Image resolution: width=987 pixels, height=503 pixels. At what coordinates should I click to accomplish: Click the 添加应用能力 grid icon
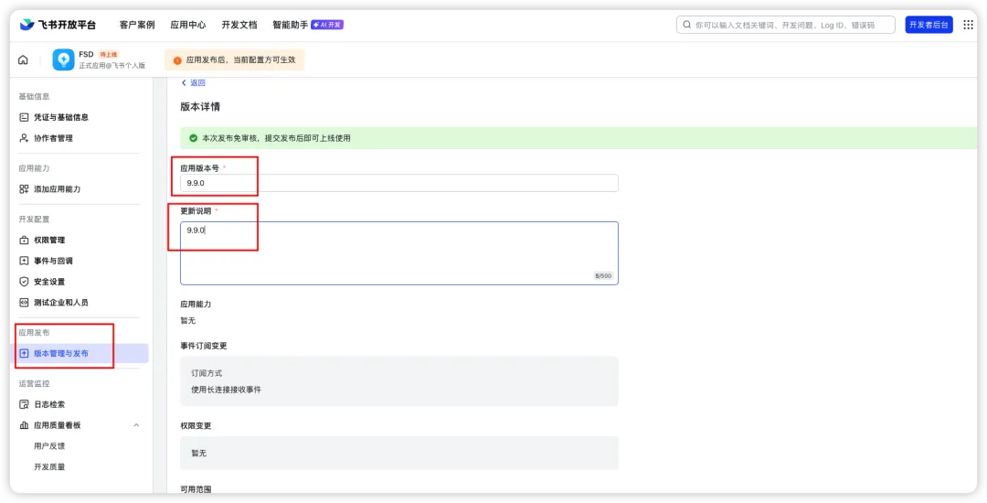click(24, 189)
